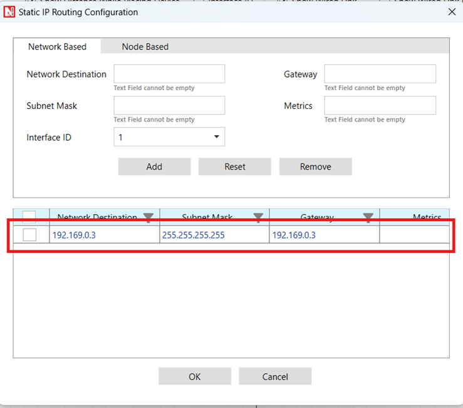Image resolution: width=463 pixels, height=408 pixels.
Task: Focus the Network Destination text field
Action: [169, 74]
